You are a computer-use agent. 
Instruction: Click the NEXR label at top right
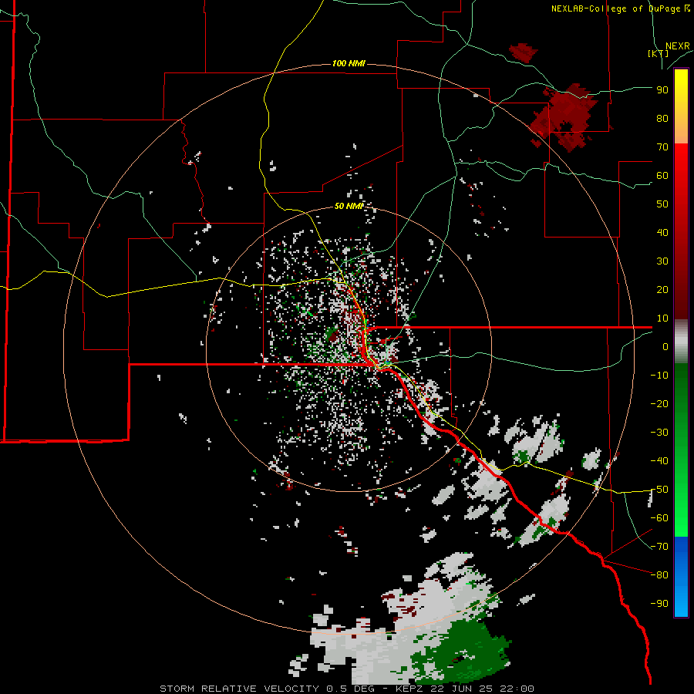pyautogui.click(x=677, y=46)
